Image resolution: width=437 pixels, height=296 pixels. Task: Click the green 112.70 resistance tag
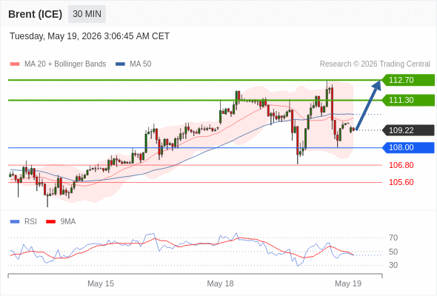click(x=408, y=80)
